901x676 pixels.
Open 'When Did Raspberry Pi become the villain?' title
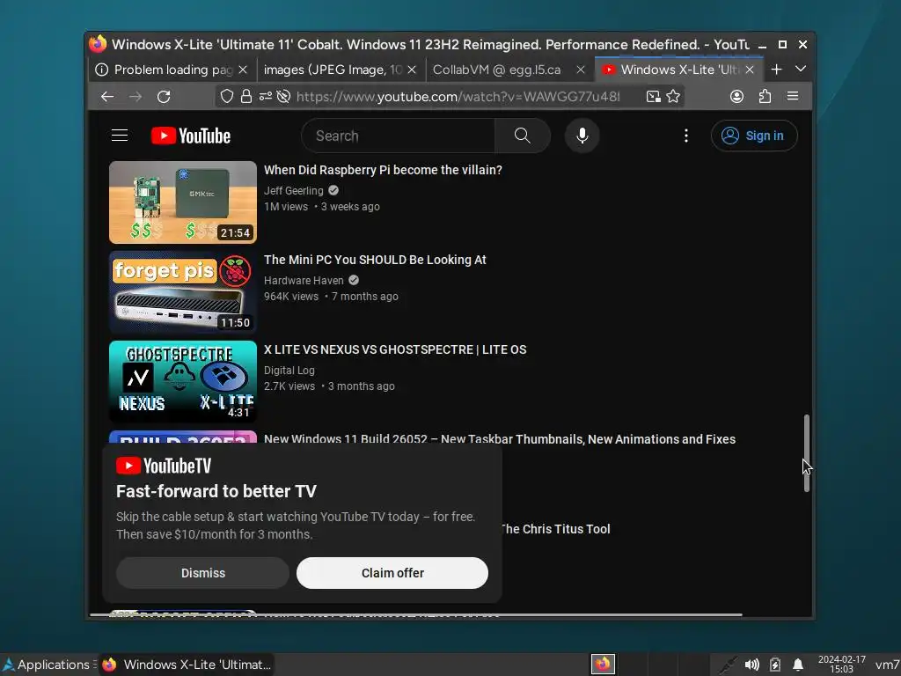[384, 170]
